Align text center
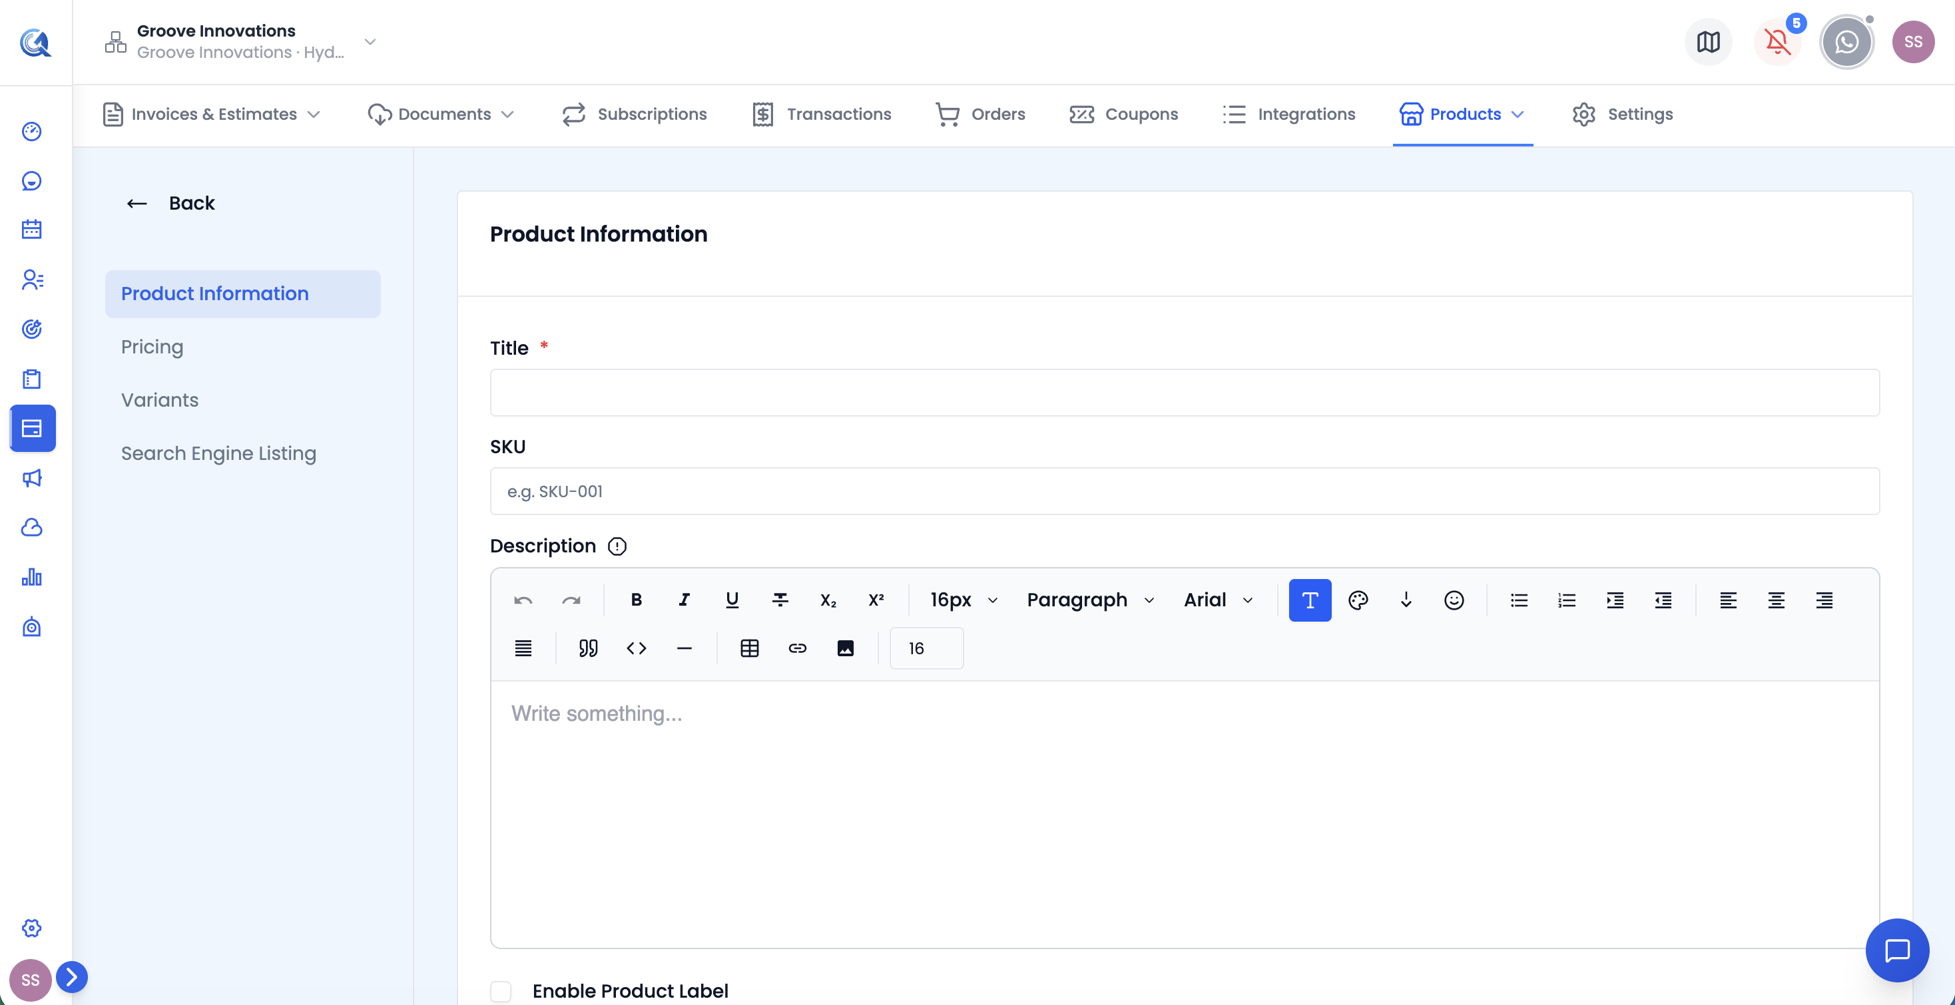Image resolution: width=1955 pixels, height=1005 pixels. pos(1776,600)
